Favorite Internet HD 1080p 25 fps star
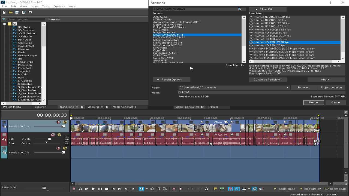 251,39
